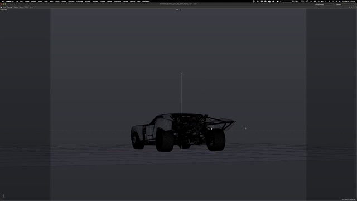Open the Cinema 4D application menu
The height and width of the screenshot is (201, 357).
pyautogui.click(x=10, y=1)
